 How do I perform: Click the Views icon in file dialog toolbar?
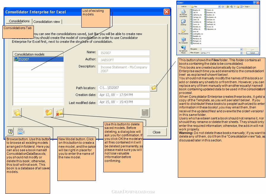[x=241, y=7]
